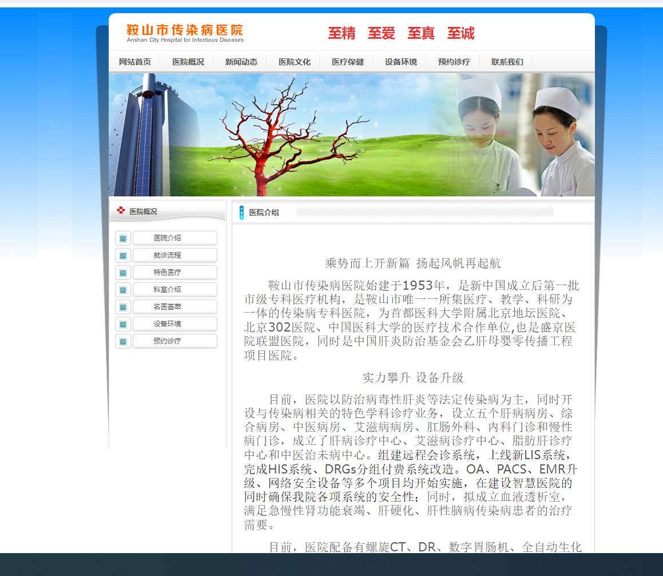Click the text Anshan City Hospital for Infectious Diseases
This screenshot has width=663, height=576.
185,40
